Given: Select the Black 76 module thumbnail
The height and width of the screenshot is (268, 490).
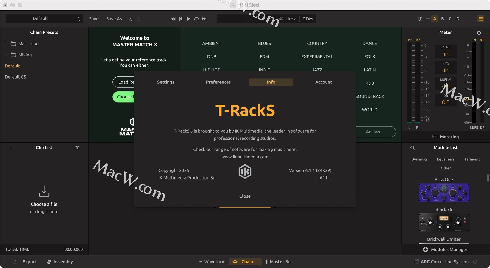Looking at the screenshot, I should click(x=444, y=223).
